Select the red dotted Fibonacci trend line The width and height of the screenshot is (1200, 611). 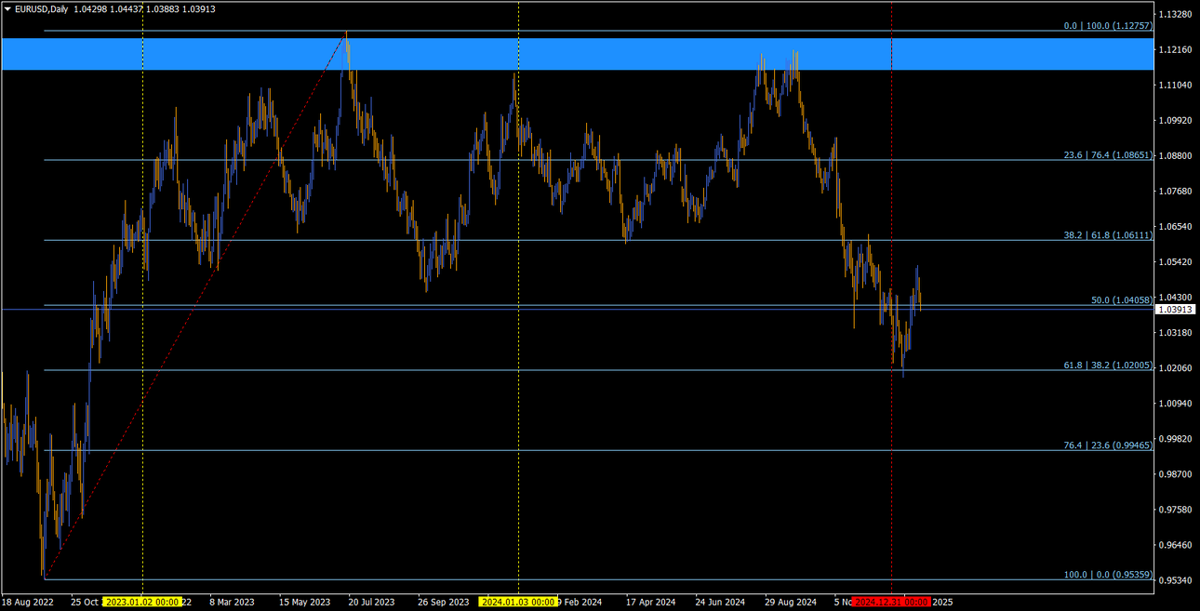195,304
